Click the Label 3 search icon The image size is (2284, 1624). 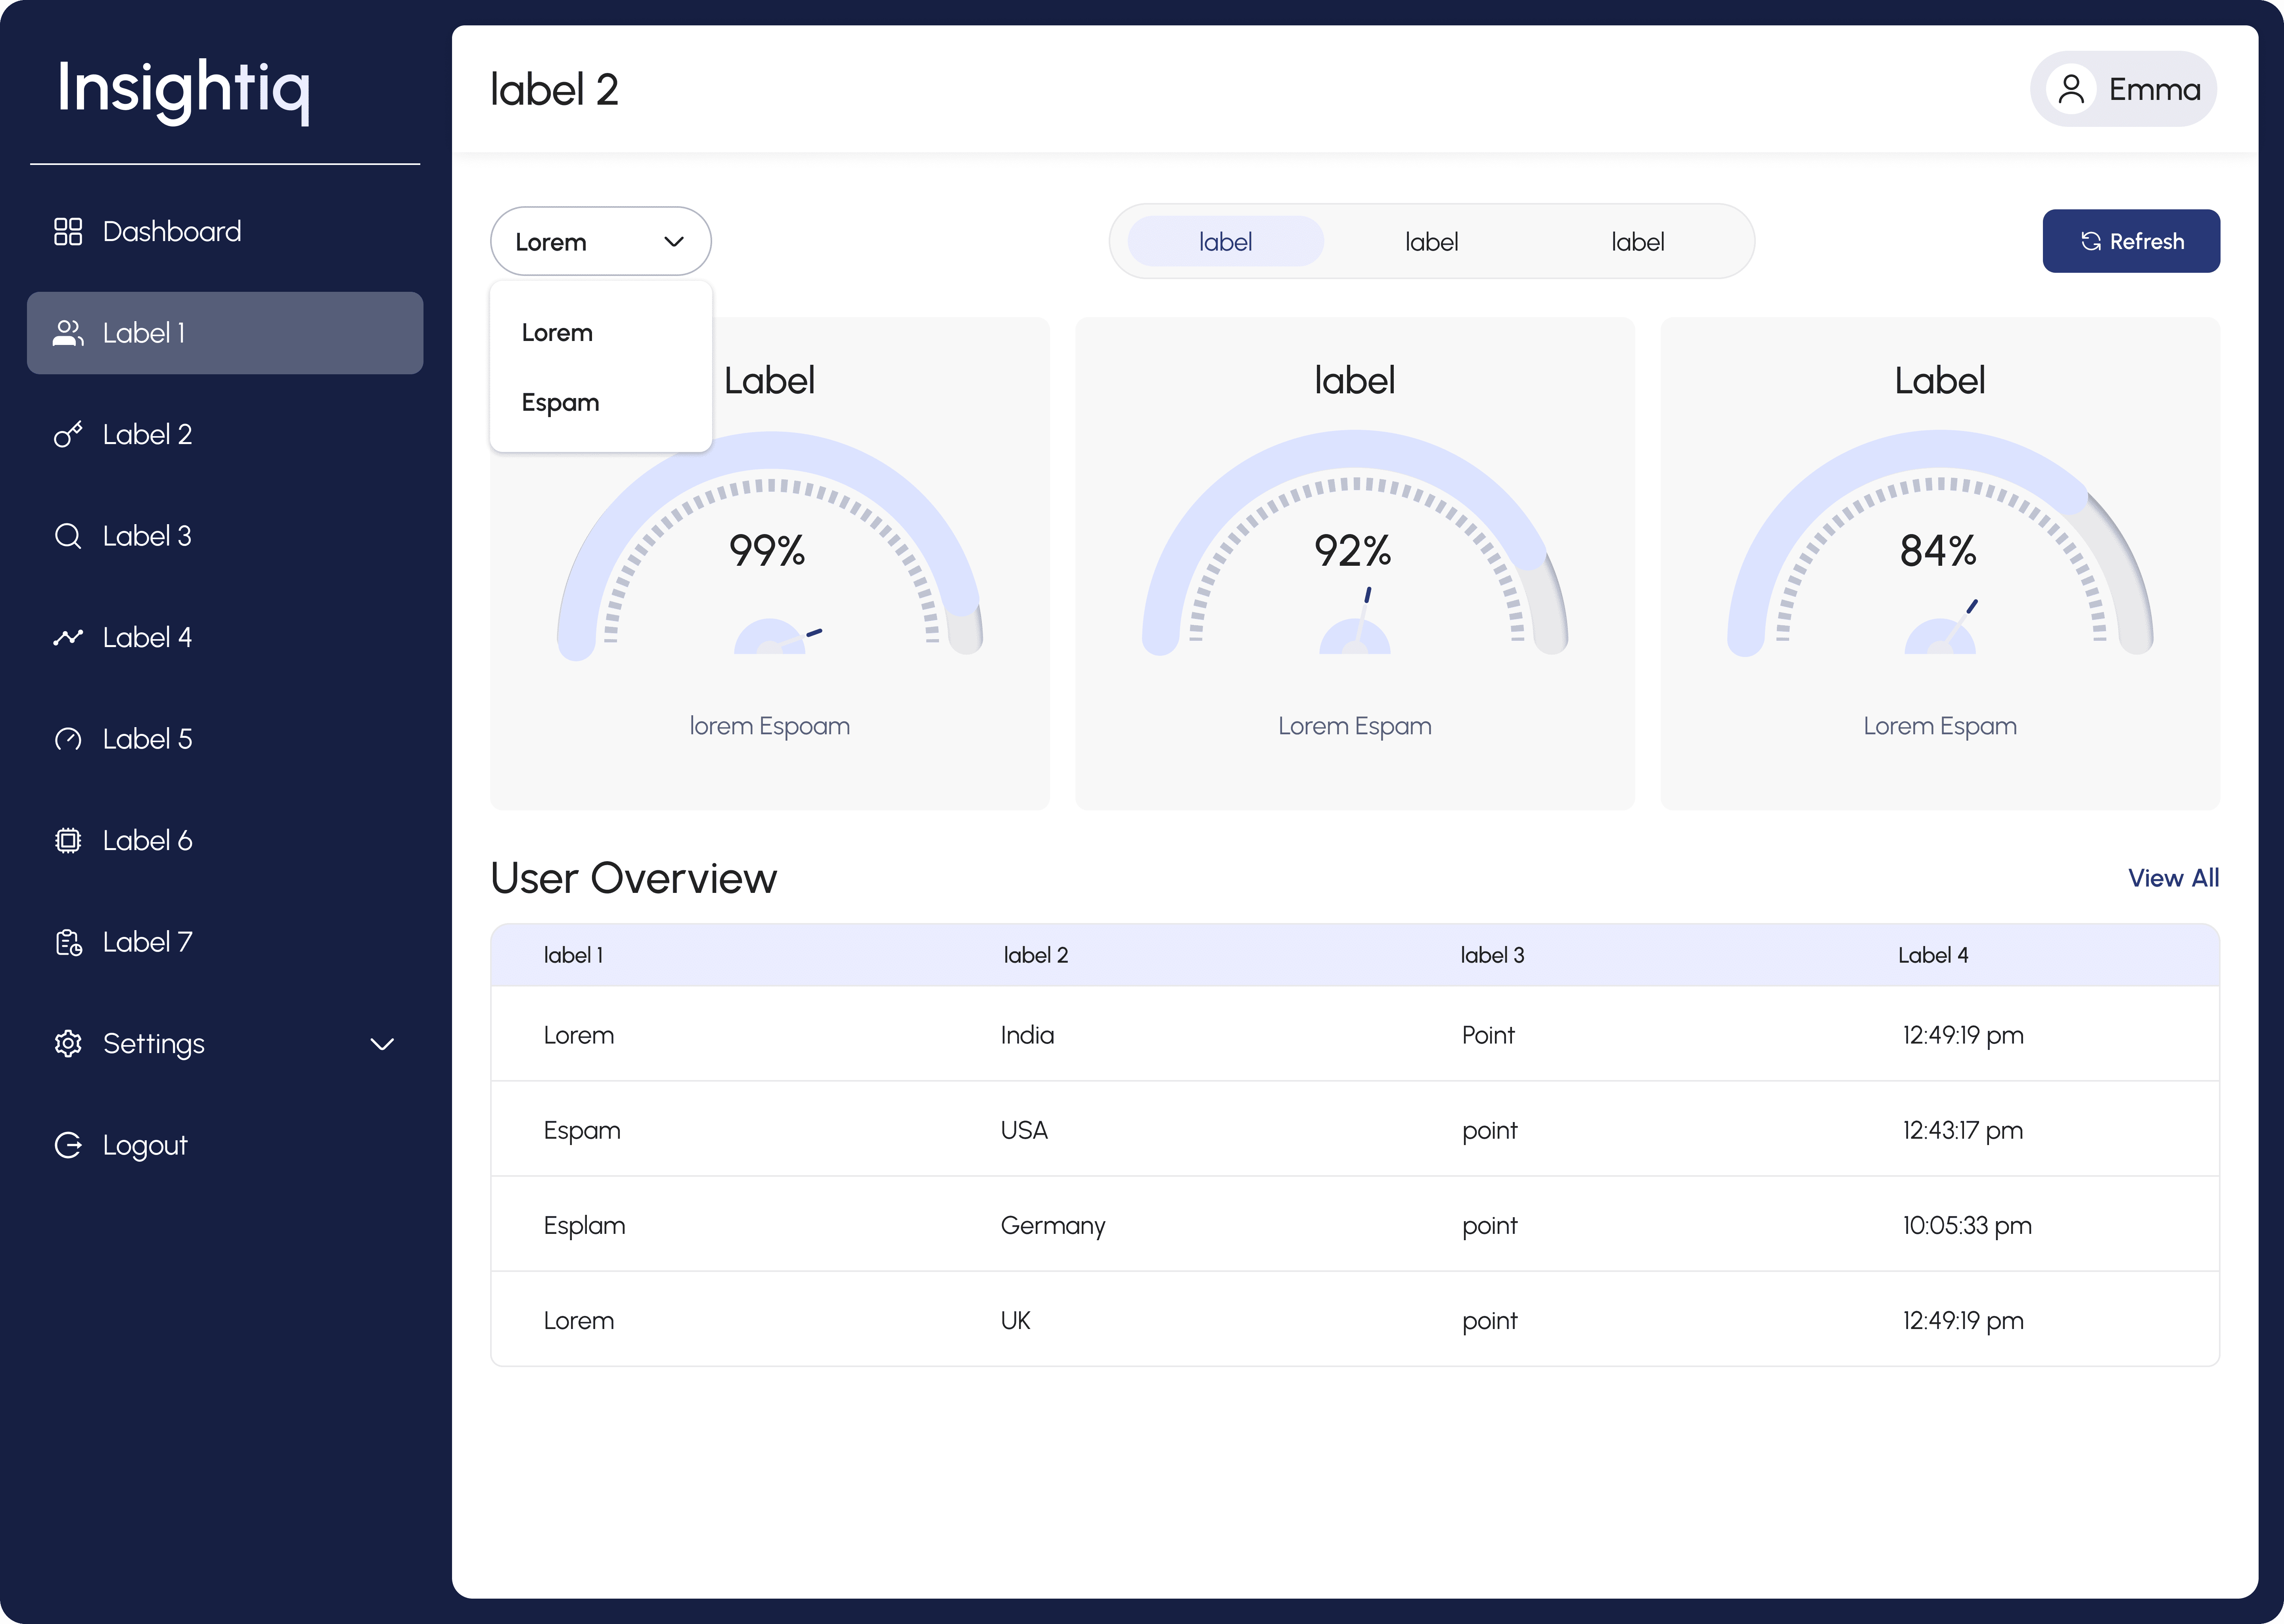click(x=68, y=536)
